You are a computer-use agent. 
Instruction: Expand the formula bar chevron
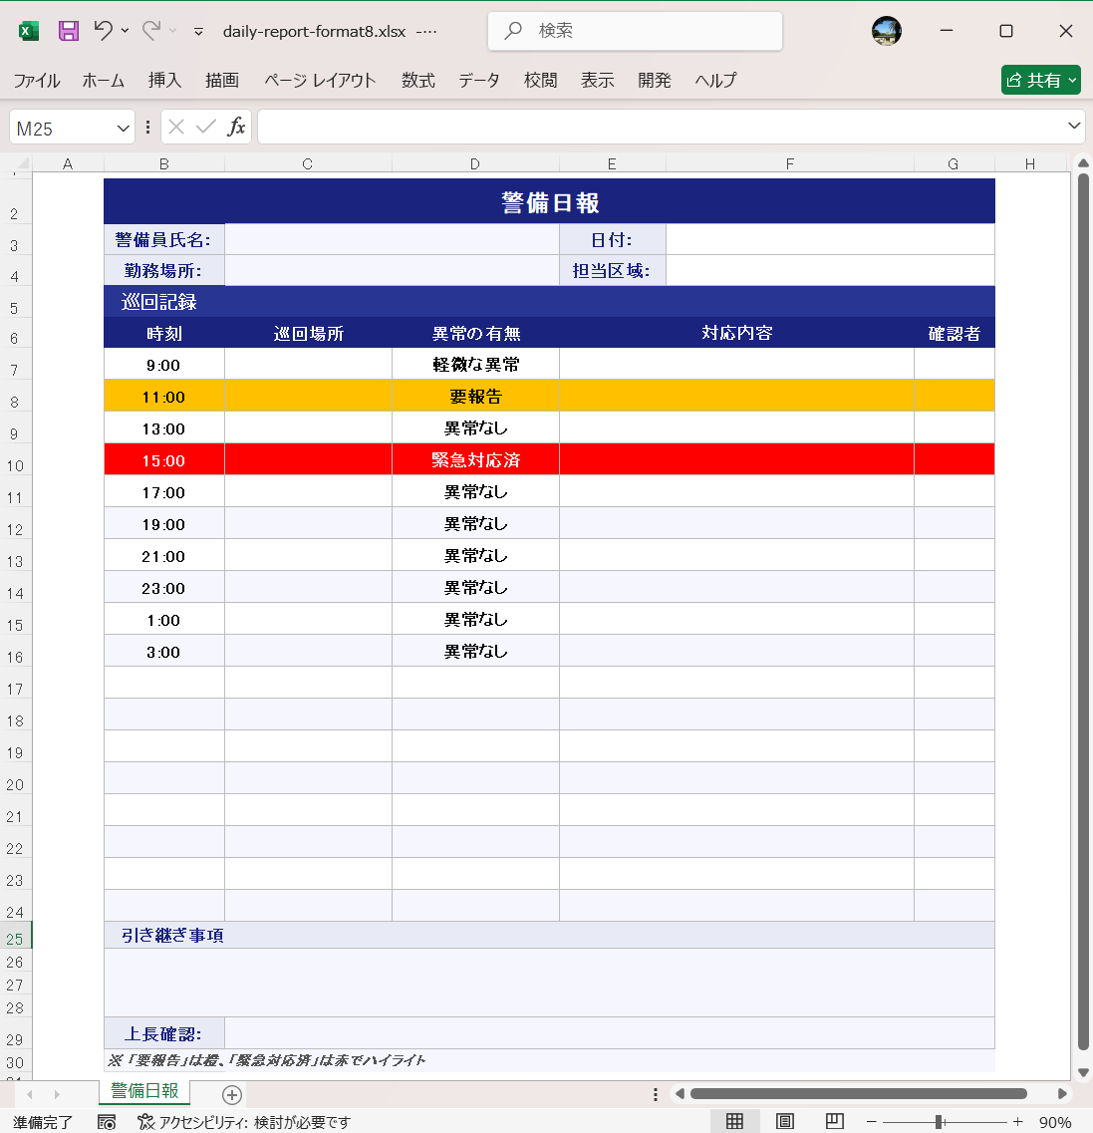(x=1074, y=126)
